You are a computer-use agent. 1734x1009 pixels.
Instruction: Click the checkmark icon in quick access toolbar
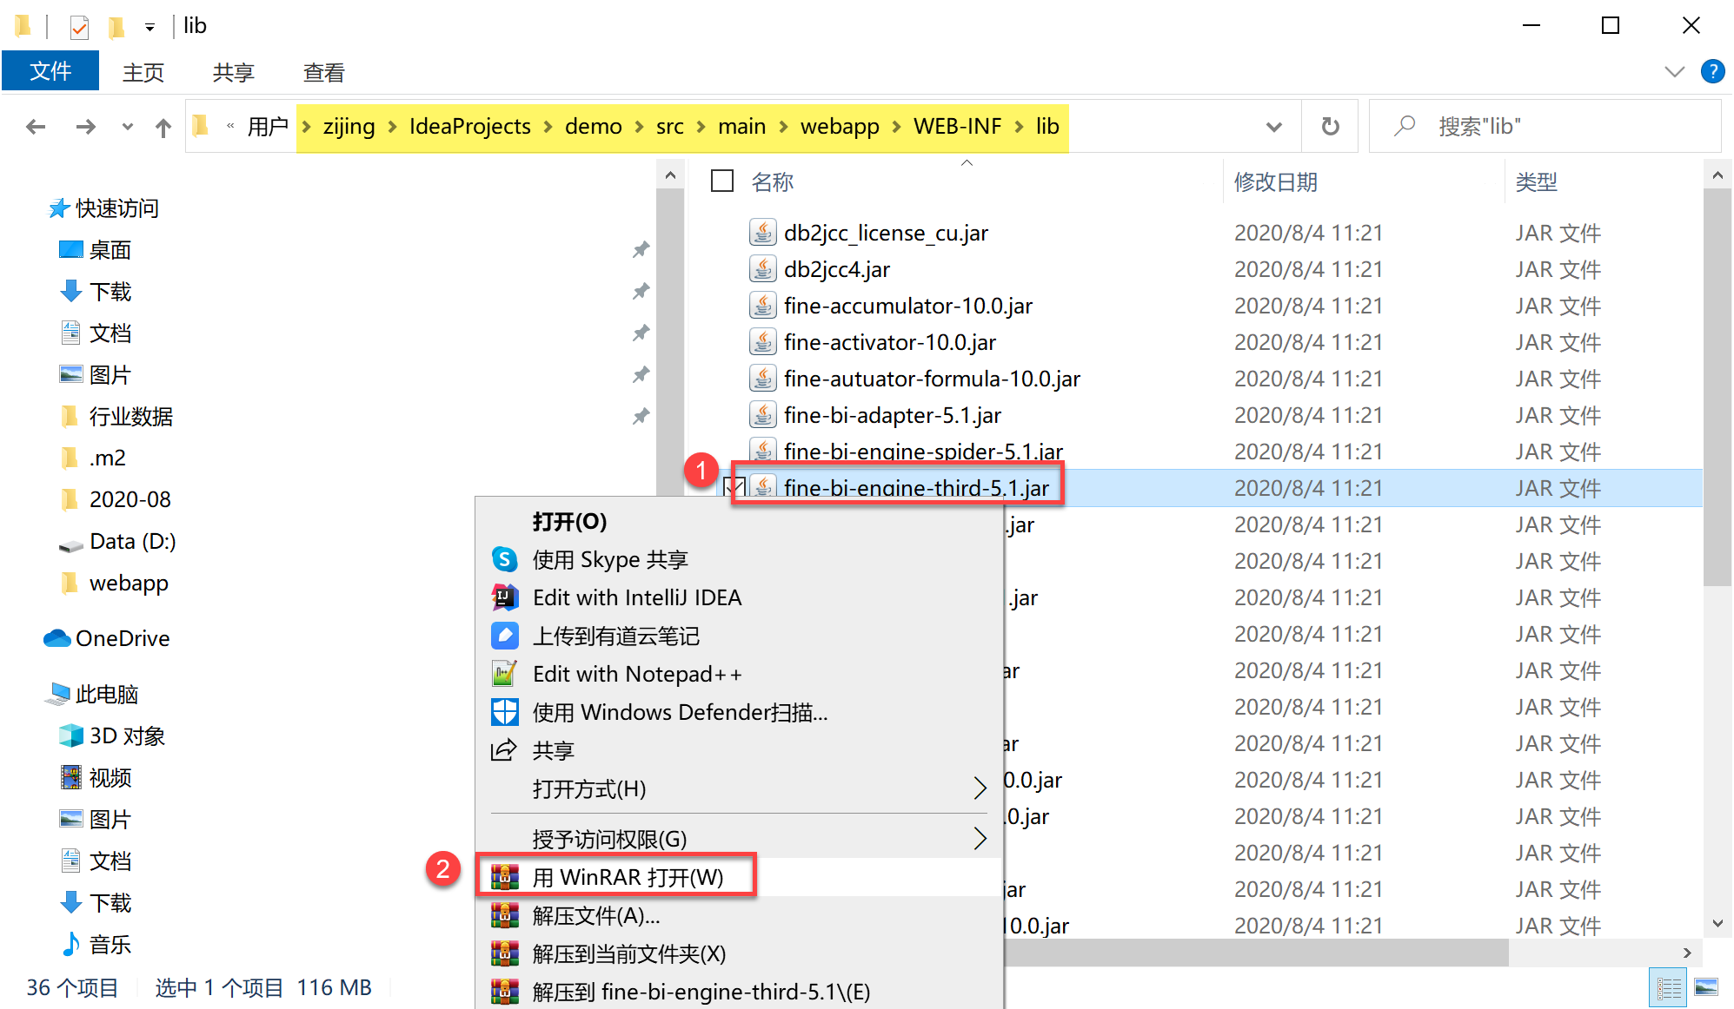pos(79,25)
